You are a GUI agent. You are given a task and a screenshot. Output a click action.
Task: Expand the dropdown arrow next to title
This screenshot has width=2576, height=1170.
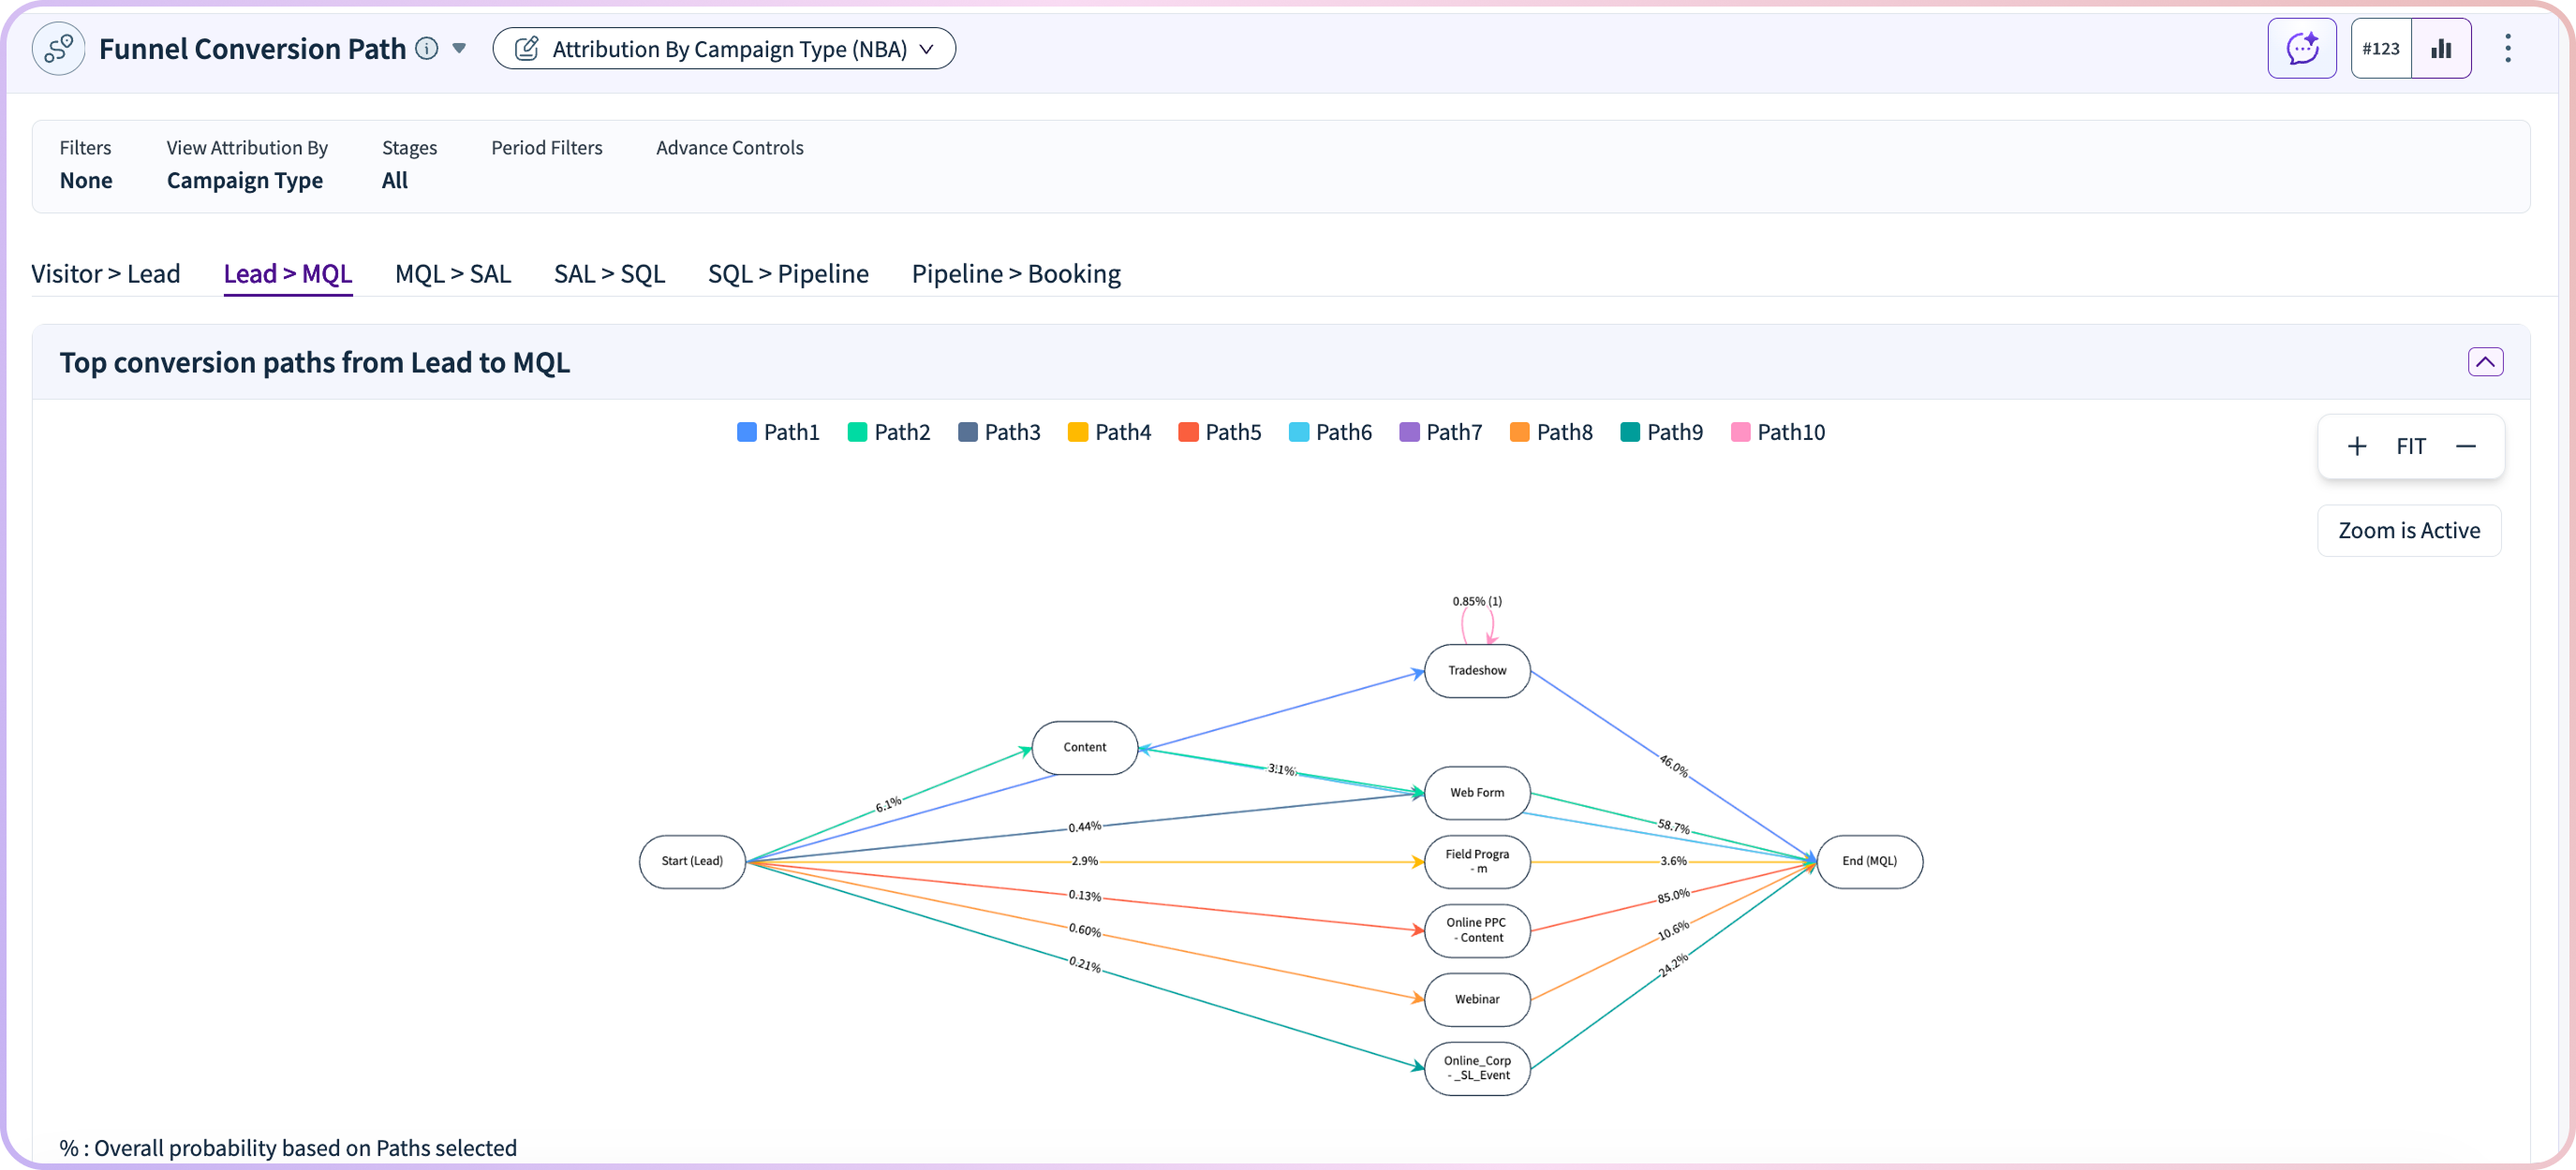[459, 48]
